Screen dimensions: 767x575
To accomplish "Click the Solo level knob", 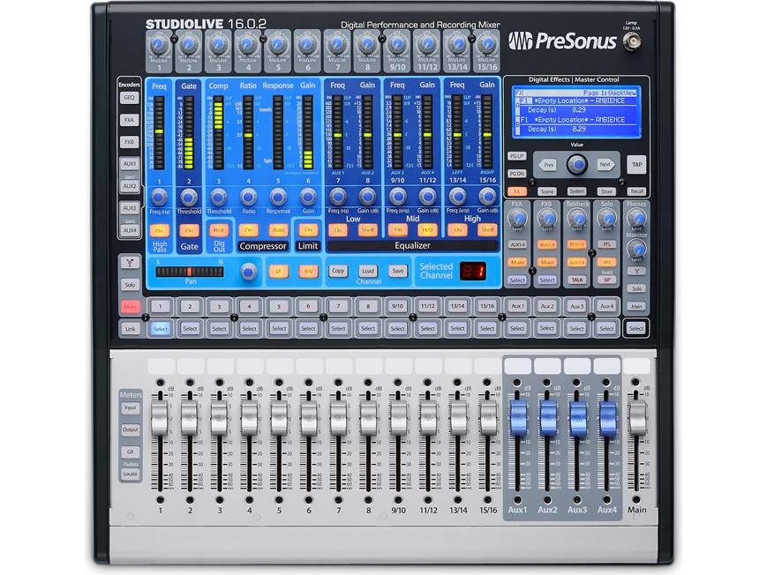I will [x=607, y=218].
